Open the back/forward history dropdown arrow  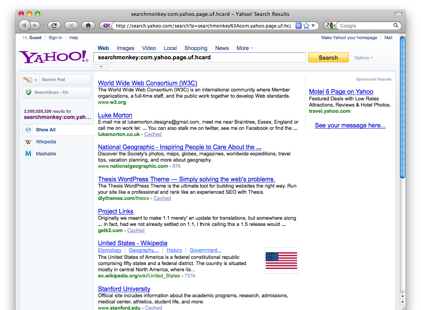click(x=43, y=26)
